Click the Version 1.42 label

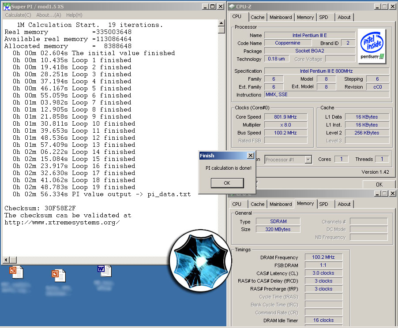375,172
